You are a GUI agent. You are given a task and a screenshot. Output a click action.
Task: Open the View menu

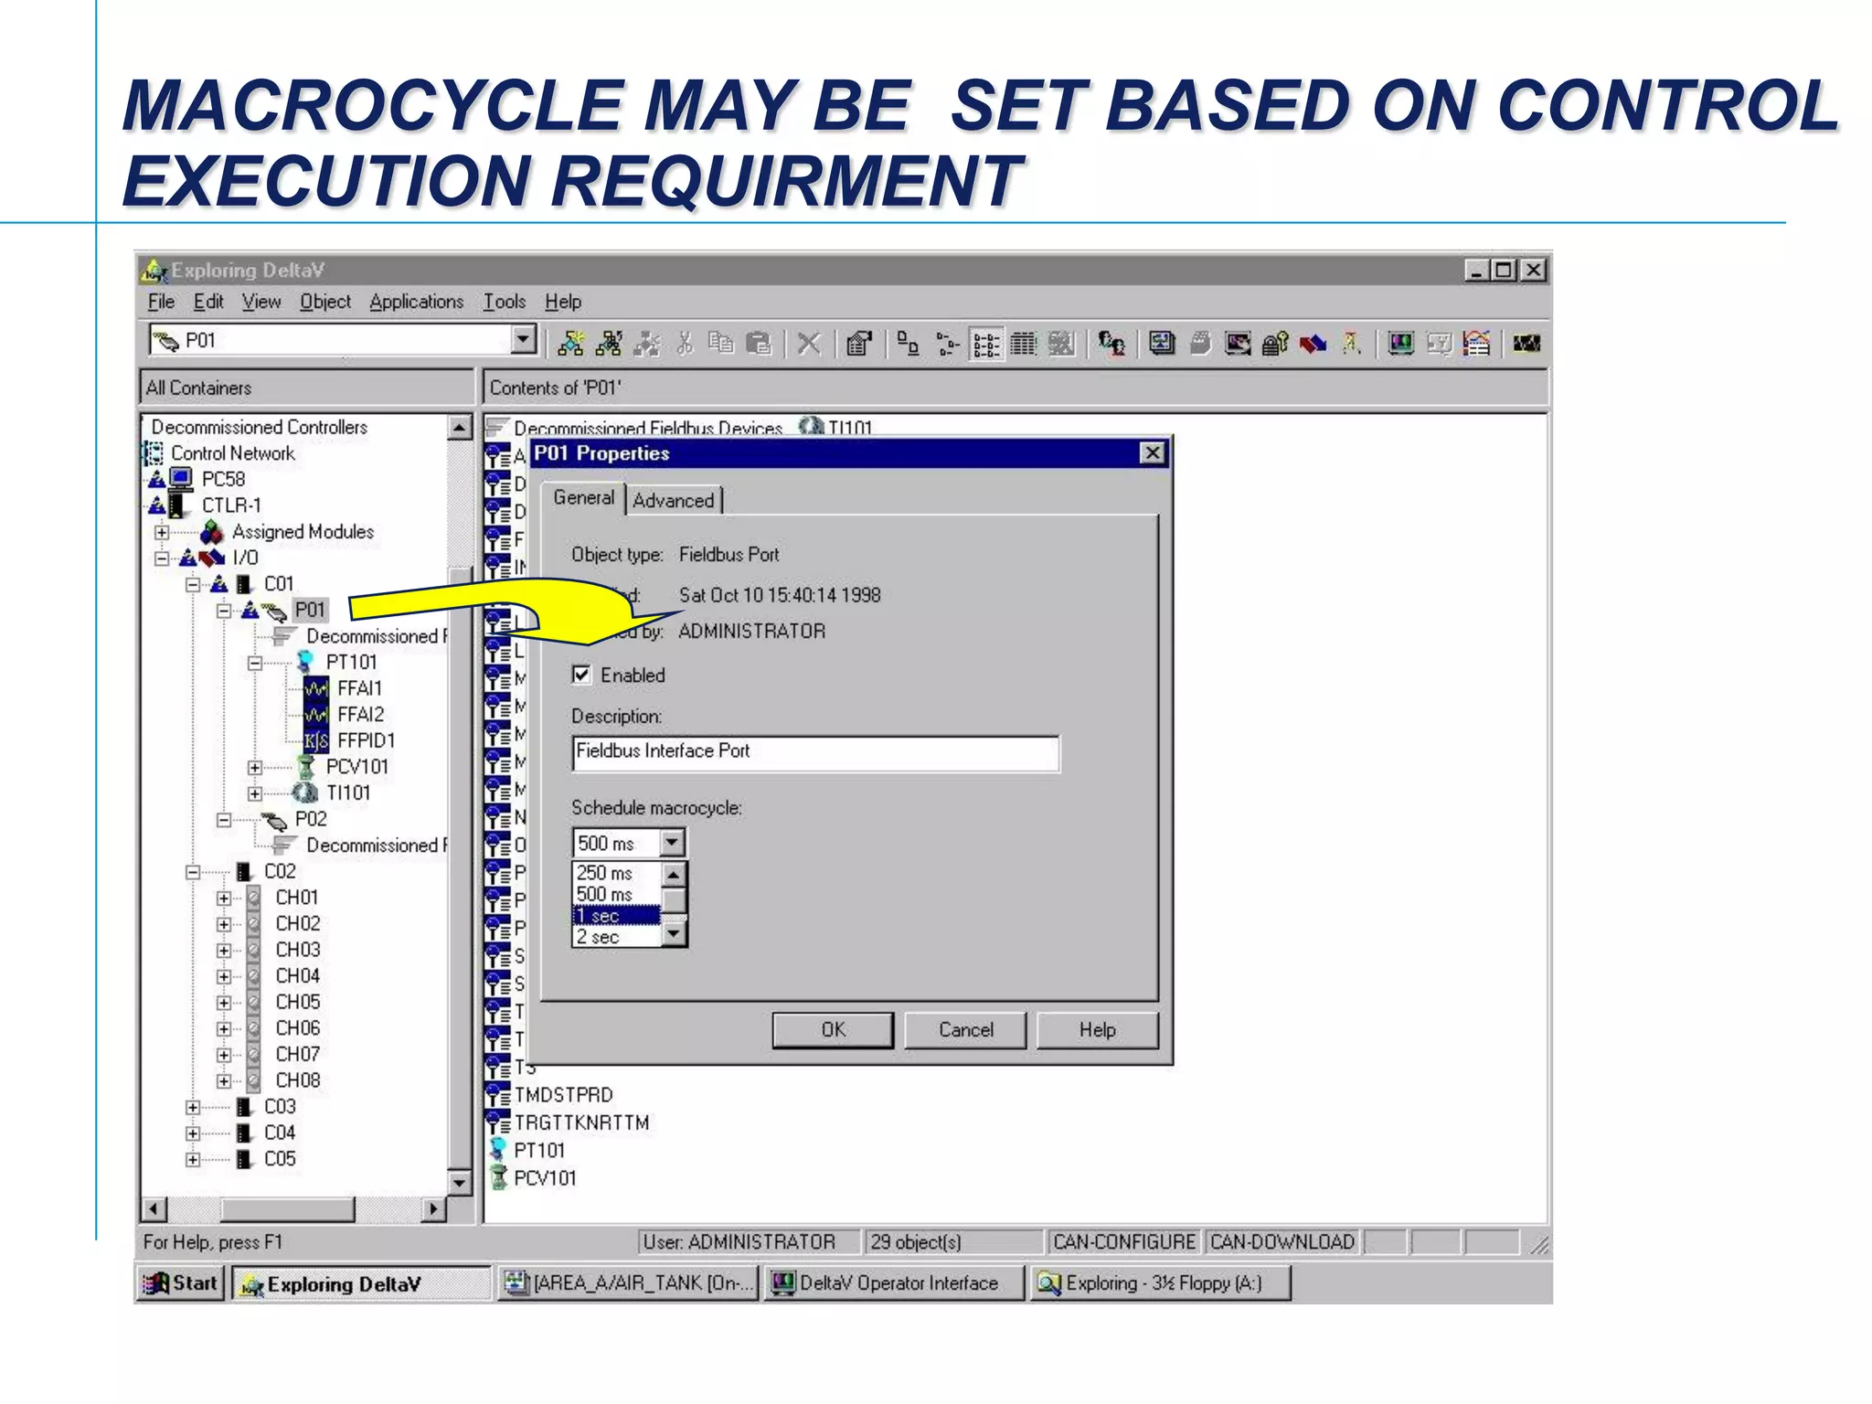point(261,302)
